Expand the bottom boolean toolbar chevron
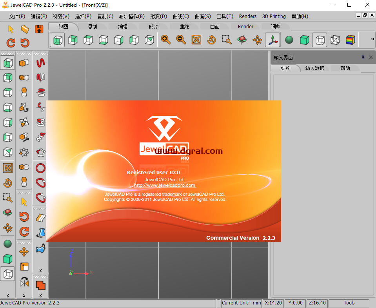Image resolution: width=376 pixels, height=308 pixels. click(x=40, y=295)
